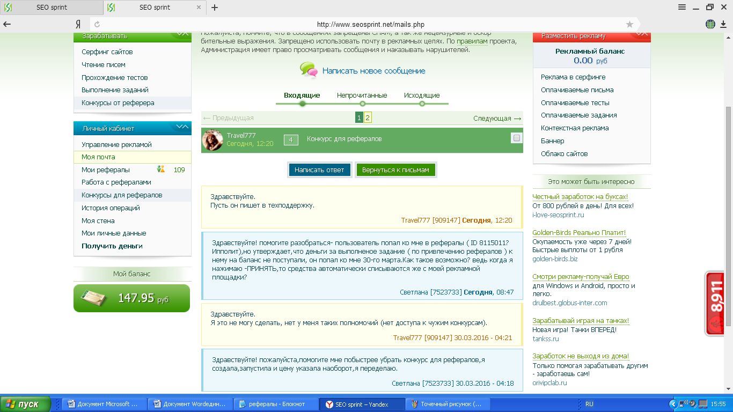Viewport: 733px width, 412px height.
Task: Open Конкурсы от реферера menu item
Action: (x=118, y=103)
